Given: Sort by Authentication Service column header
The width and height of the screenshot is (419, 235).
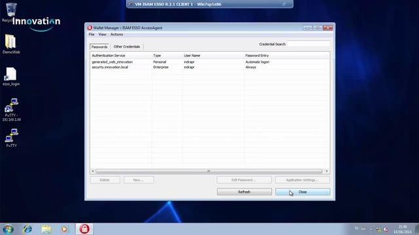Looking at the screenshot, I should tap(121, 55).
